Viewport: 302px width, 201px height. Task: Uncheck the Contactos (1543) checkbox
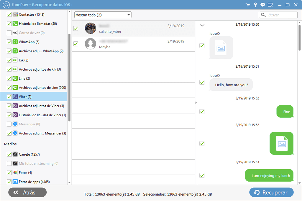click(x=9, y=14)
